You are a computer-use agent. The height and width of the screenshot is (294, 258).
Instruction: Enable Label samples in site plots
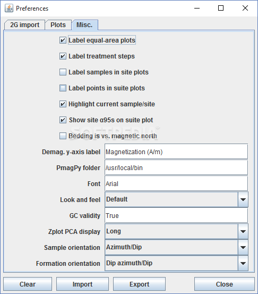[63, 72]
